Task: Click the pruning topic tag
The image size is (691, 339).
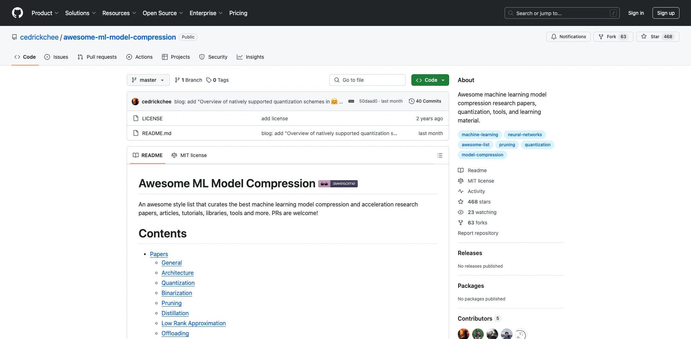Action: click(507, 145)
